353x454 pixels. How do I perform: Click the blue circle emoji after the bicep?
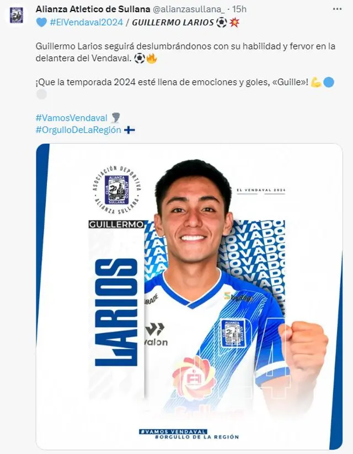tap(328, 82)
